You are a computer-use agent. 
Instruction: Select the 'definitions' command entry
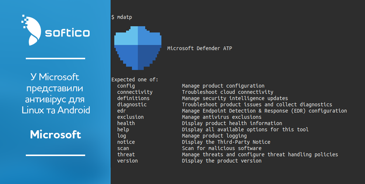[133, 98]
